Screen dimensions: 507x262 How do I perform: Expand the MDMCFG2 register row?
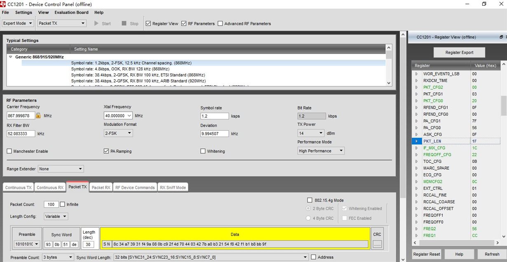point(416,182)
